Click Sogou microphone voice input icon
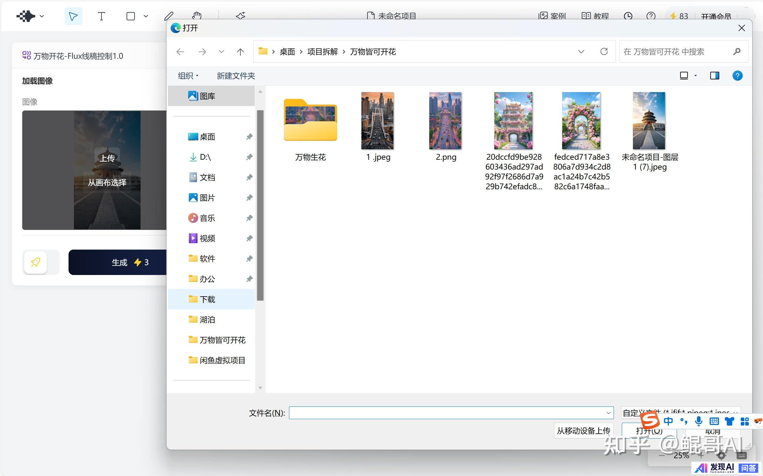This screenshot has width=763, height=476. pos(698,421)
